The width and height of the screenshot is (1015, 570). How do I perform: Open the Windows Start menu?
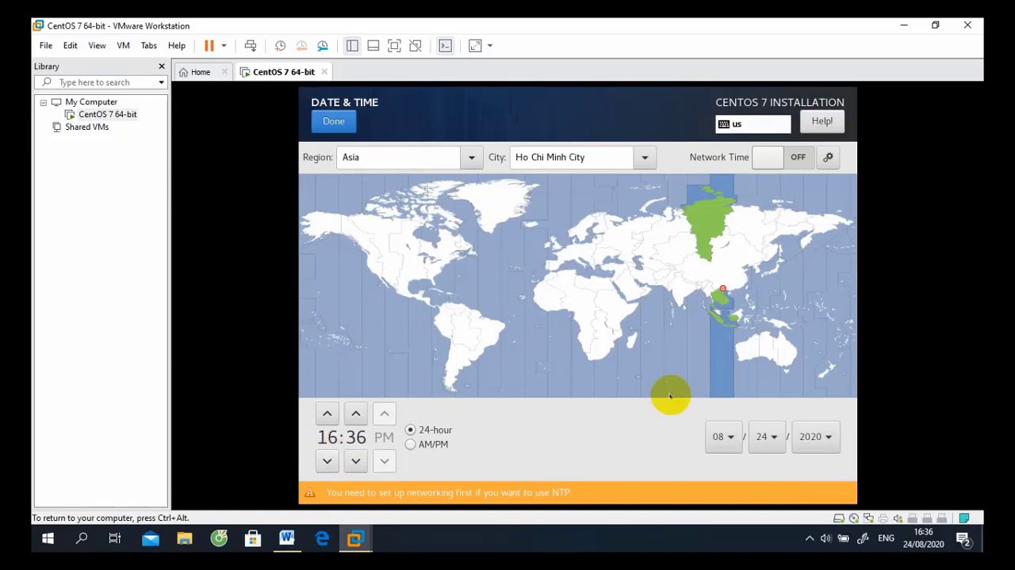point(48,539)
